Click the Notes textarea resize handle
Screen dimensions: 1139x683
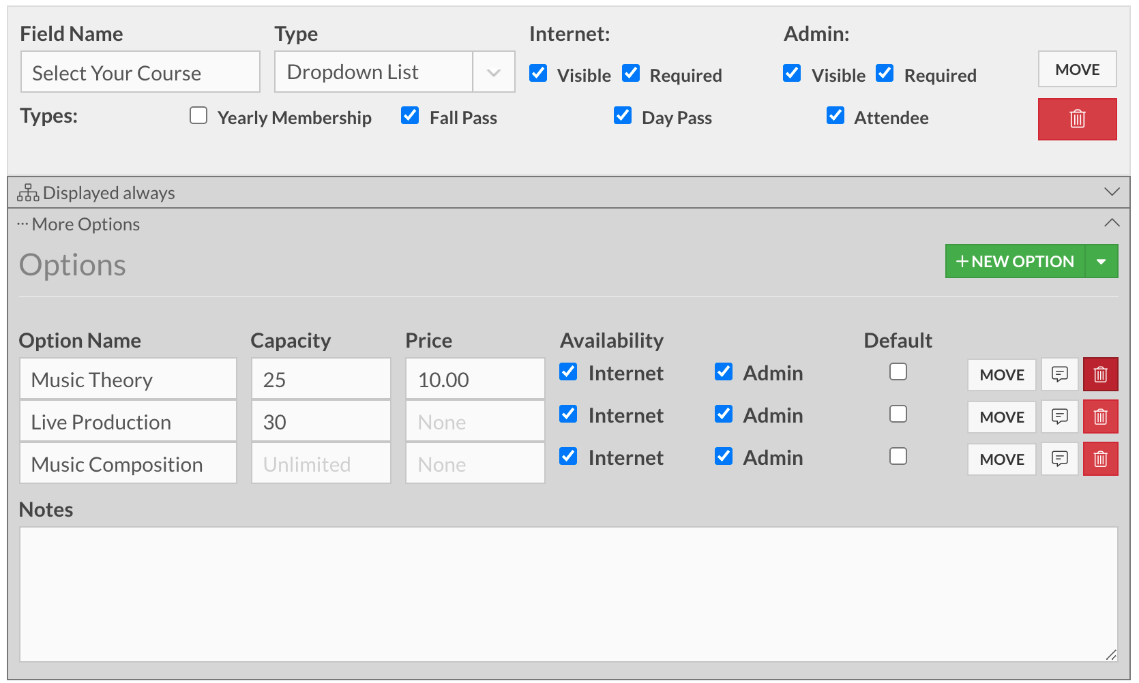pos(1111,654)
